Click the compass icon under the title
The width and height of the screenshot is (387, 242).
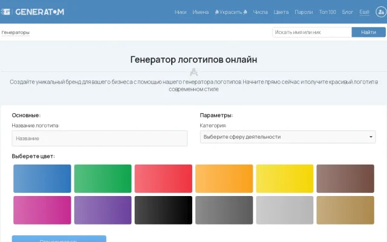(193, 72)
